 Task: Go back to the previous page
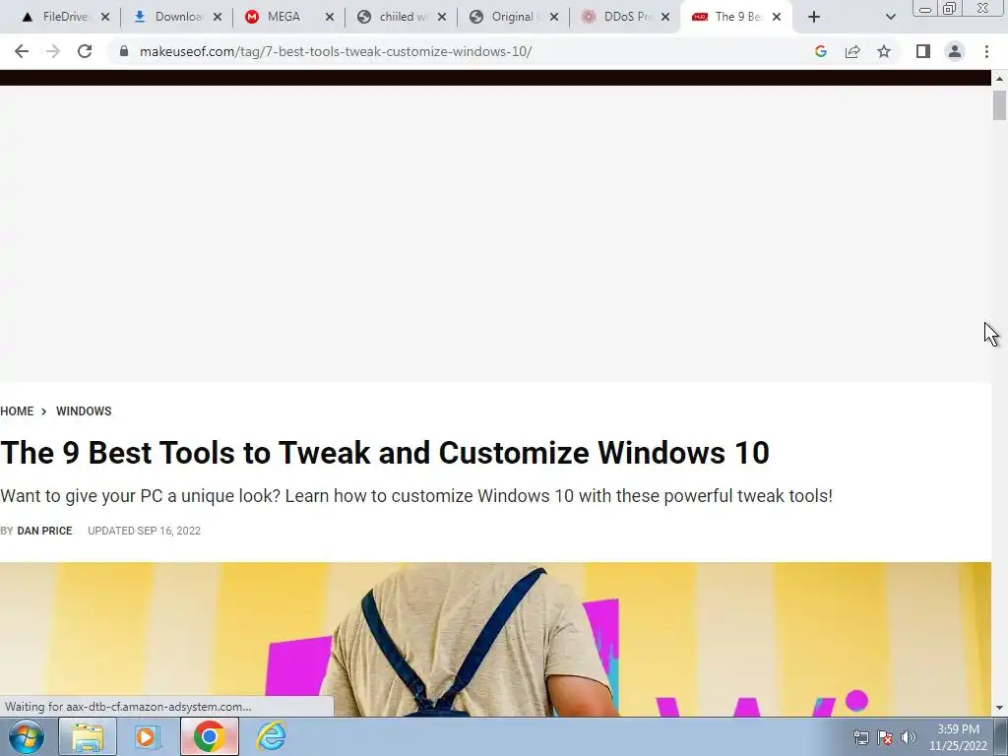pos(22,51)
